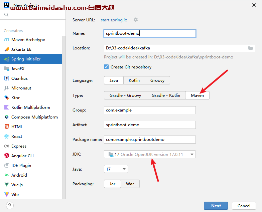Open help with question mark button

pos(10,206)
